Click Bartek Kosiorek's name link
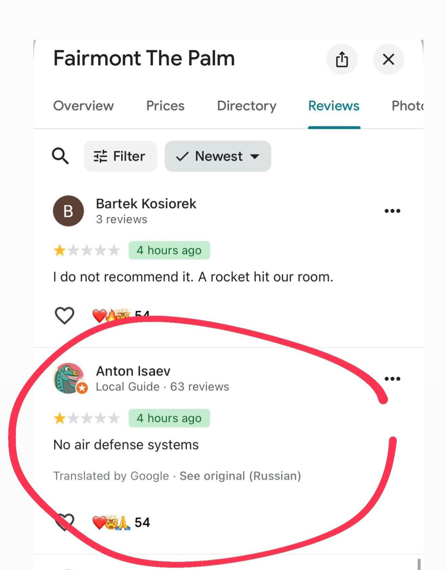446x570 pixels. pos(146,204)
